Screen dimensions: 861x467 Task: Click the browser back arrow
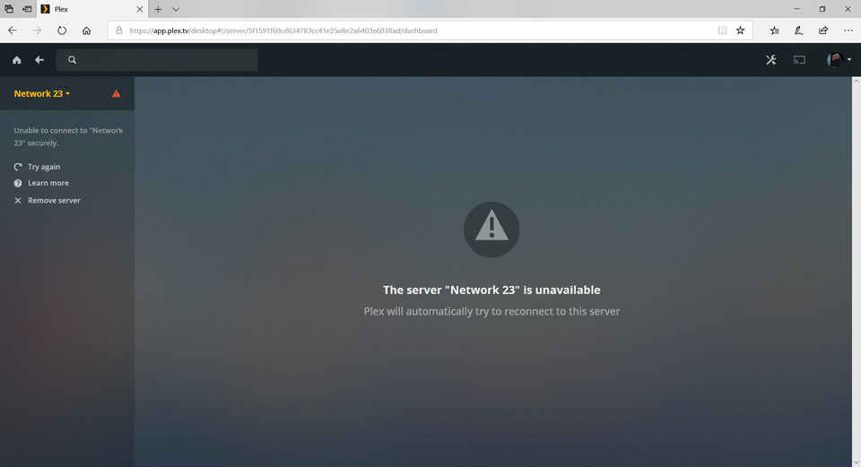12,30
